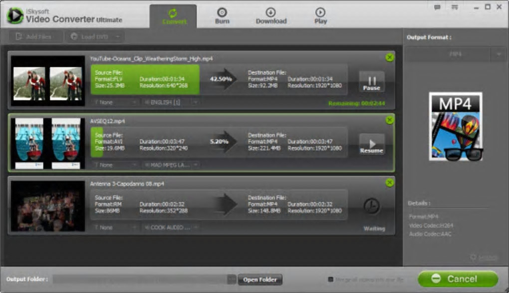The width and height of the screenshot is (509, 293).
Task: Click the Load DVD button
Action: (x=90, y=37)
